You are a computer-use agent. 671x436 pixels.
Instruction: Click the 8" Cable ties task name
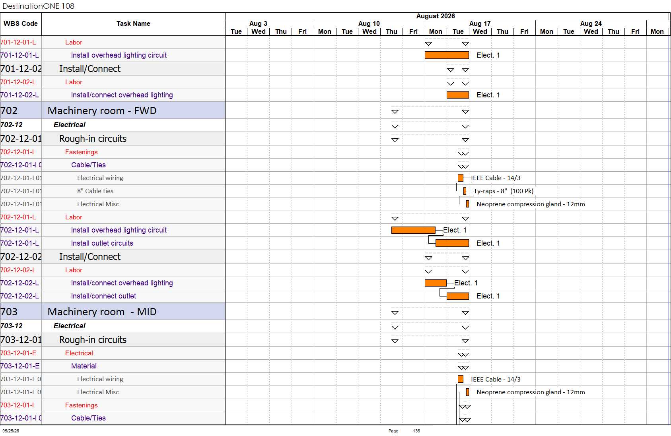coord(95,191)
